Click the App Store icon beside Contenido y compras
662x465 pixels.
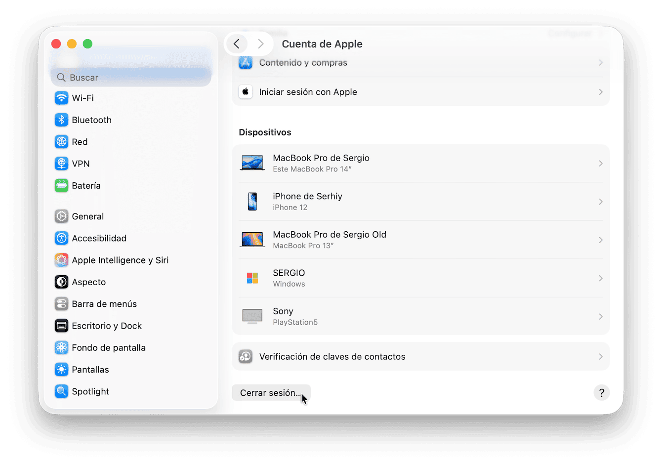(x=246, y=63)
